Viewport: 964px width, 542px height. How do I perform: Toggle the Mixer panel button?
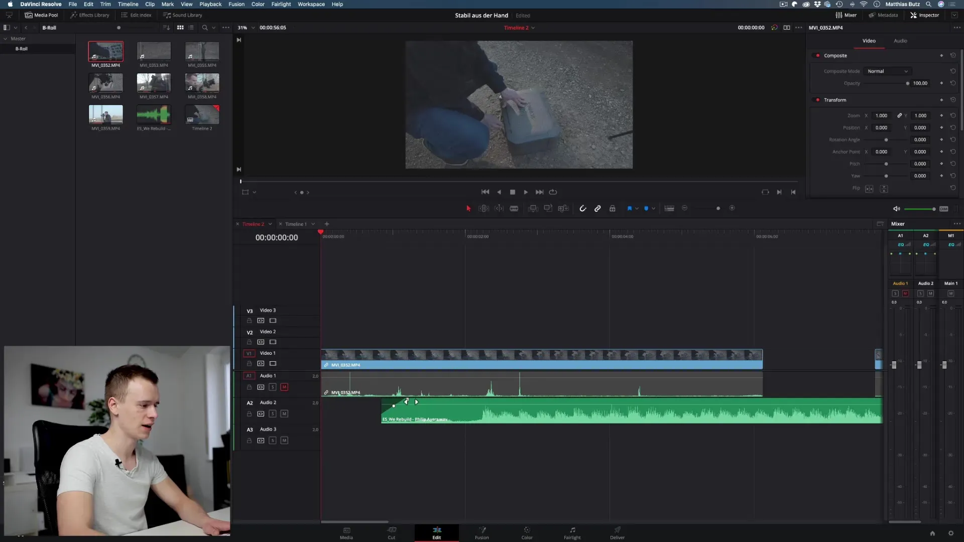[x=846, y=15]
